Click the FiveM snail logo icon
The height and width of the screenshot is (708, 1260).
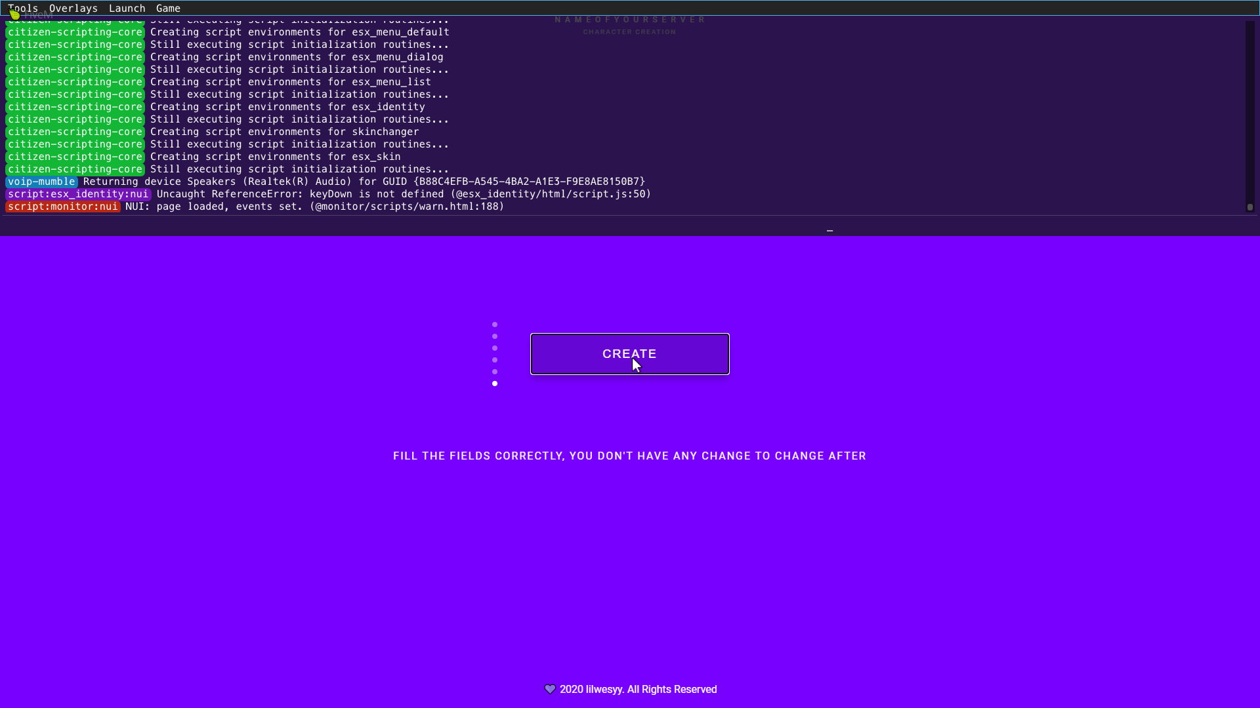[x=14, y=14]
